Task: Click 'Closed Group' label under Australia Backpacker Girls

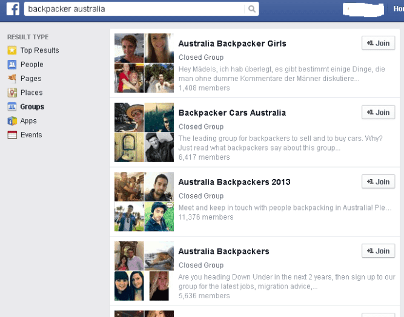Action: coord(201,57)
